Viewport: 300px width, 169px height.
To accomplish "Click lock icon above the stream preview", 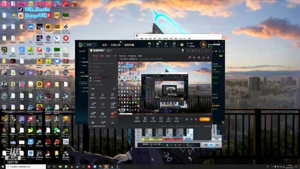I will tap(194, 57).
